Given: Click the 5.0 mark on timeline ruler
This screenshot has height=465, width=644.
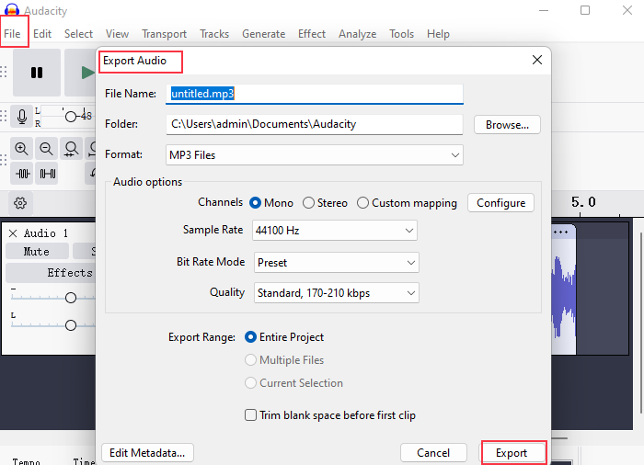Looking at the screenshot, I should (583, 201).
